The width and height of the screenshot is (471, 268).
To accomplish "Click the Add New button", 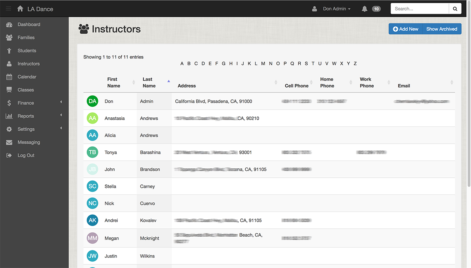I will [406, 29].
